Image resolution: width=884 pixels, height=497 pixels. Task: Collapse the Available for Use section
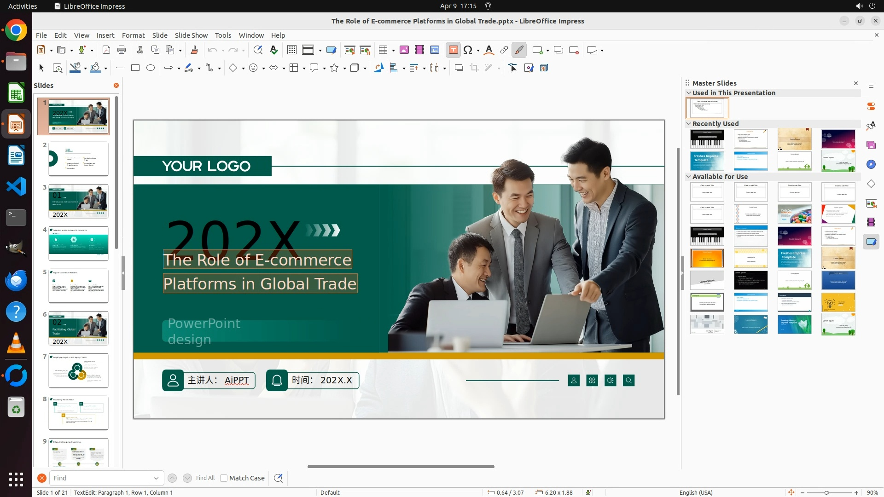coord(689,177)
